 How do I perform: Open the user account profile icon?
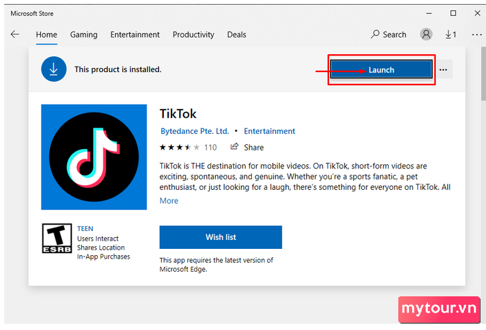coord(426,35)
